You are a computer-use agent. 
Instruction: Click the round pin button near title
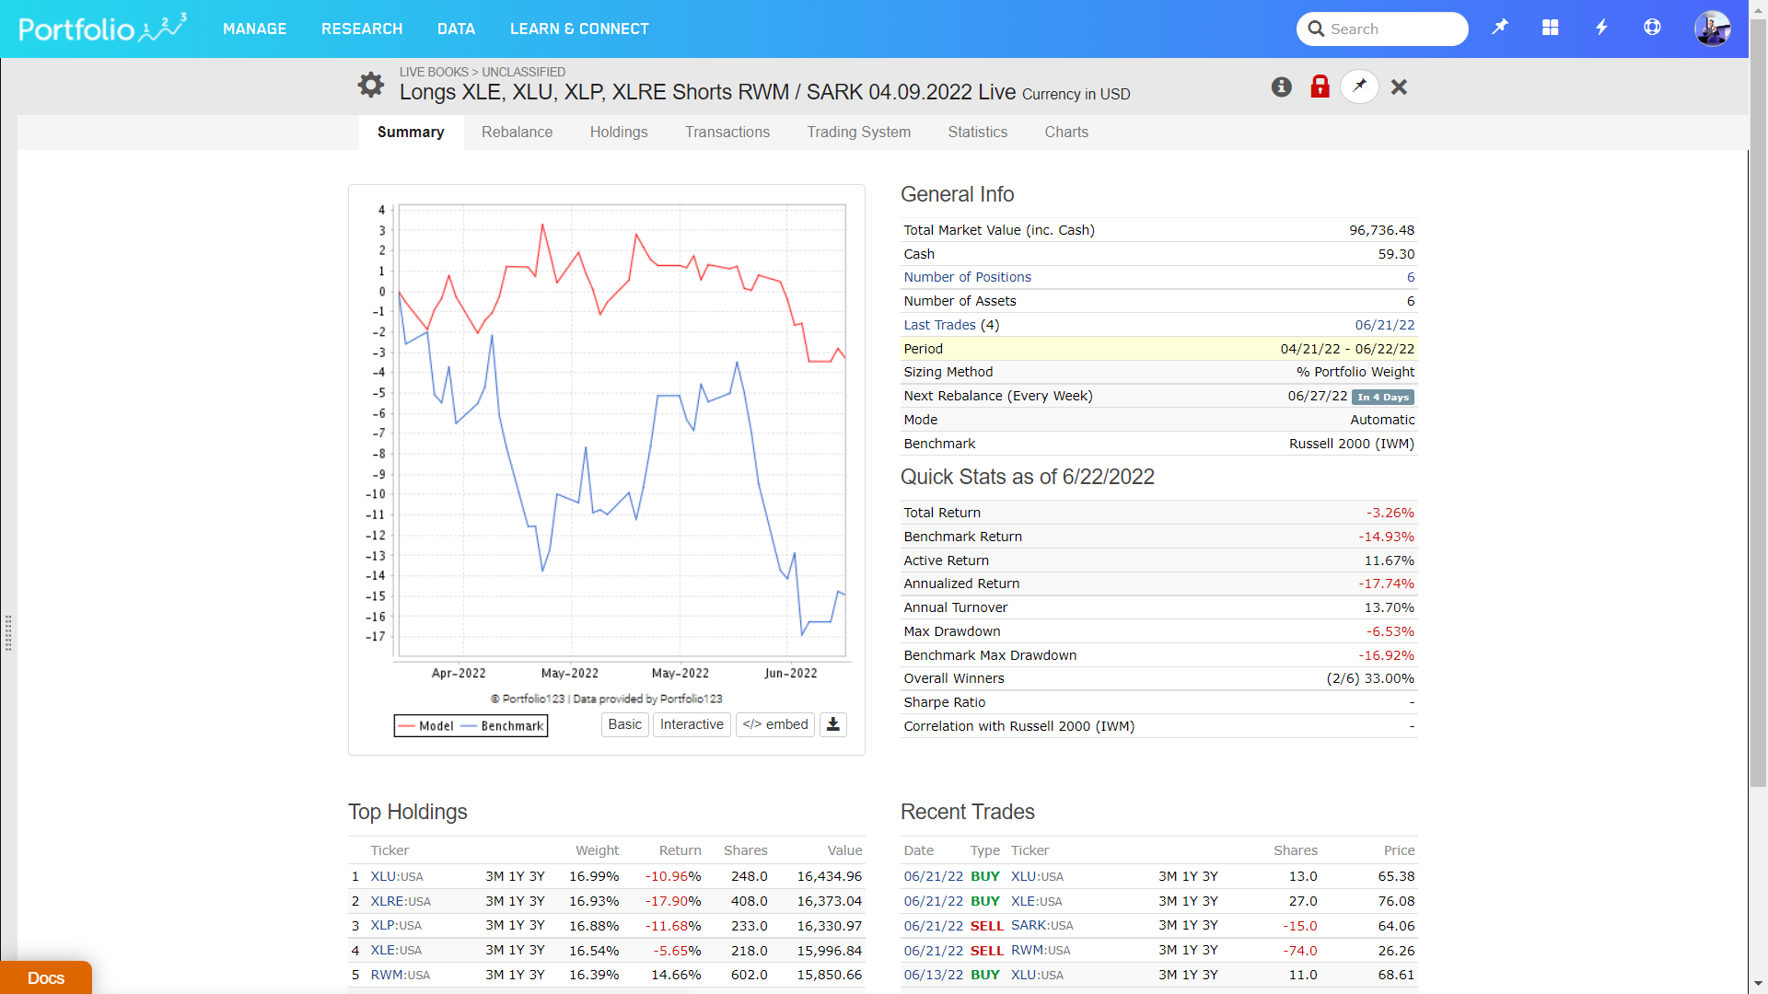[1359, 87]
